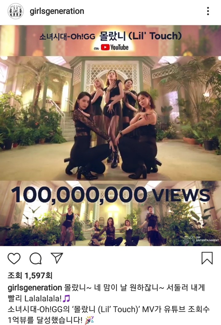
Task: Open the girlsgeneration profile picture
Action: (x=16, y=11)
